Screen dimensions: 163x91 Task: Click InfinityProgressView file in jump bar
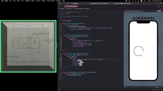(78, 9)
